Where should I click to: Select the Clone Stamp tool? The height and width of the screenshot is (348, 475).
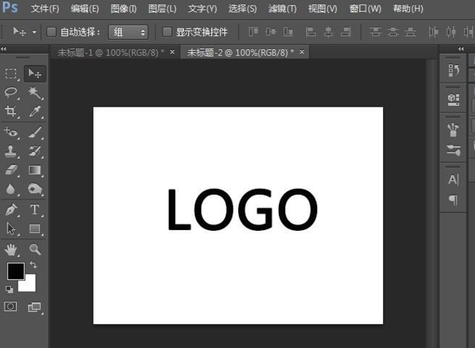(x=11, y=151)
